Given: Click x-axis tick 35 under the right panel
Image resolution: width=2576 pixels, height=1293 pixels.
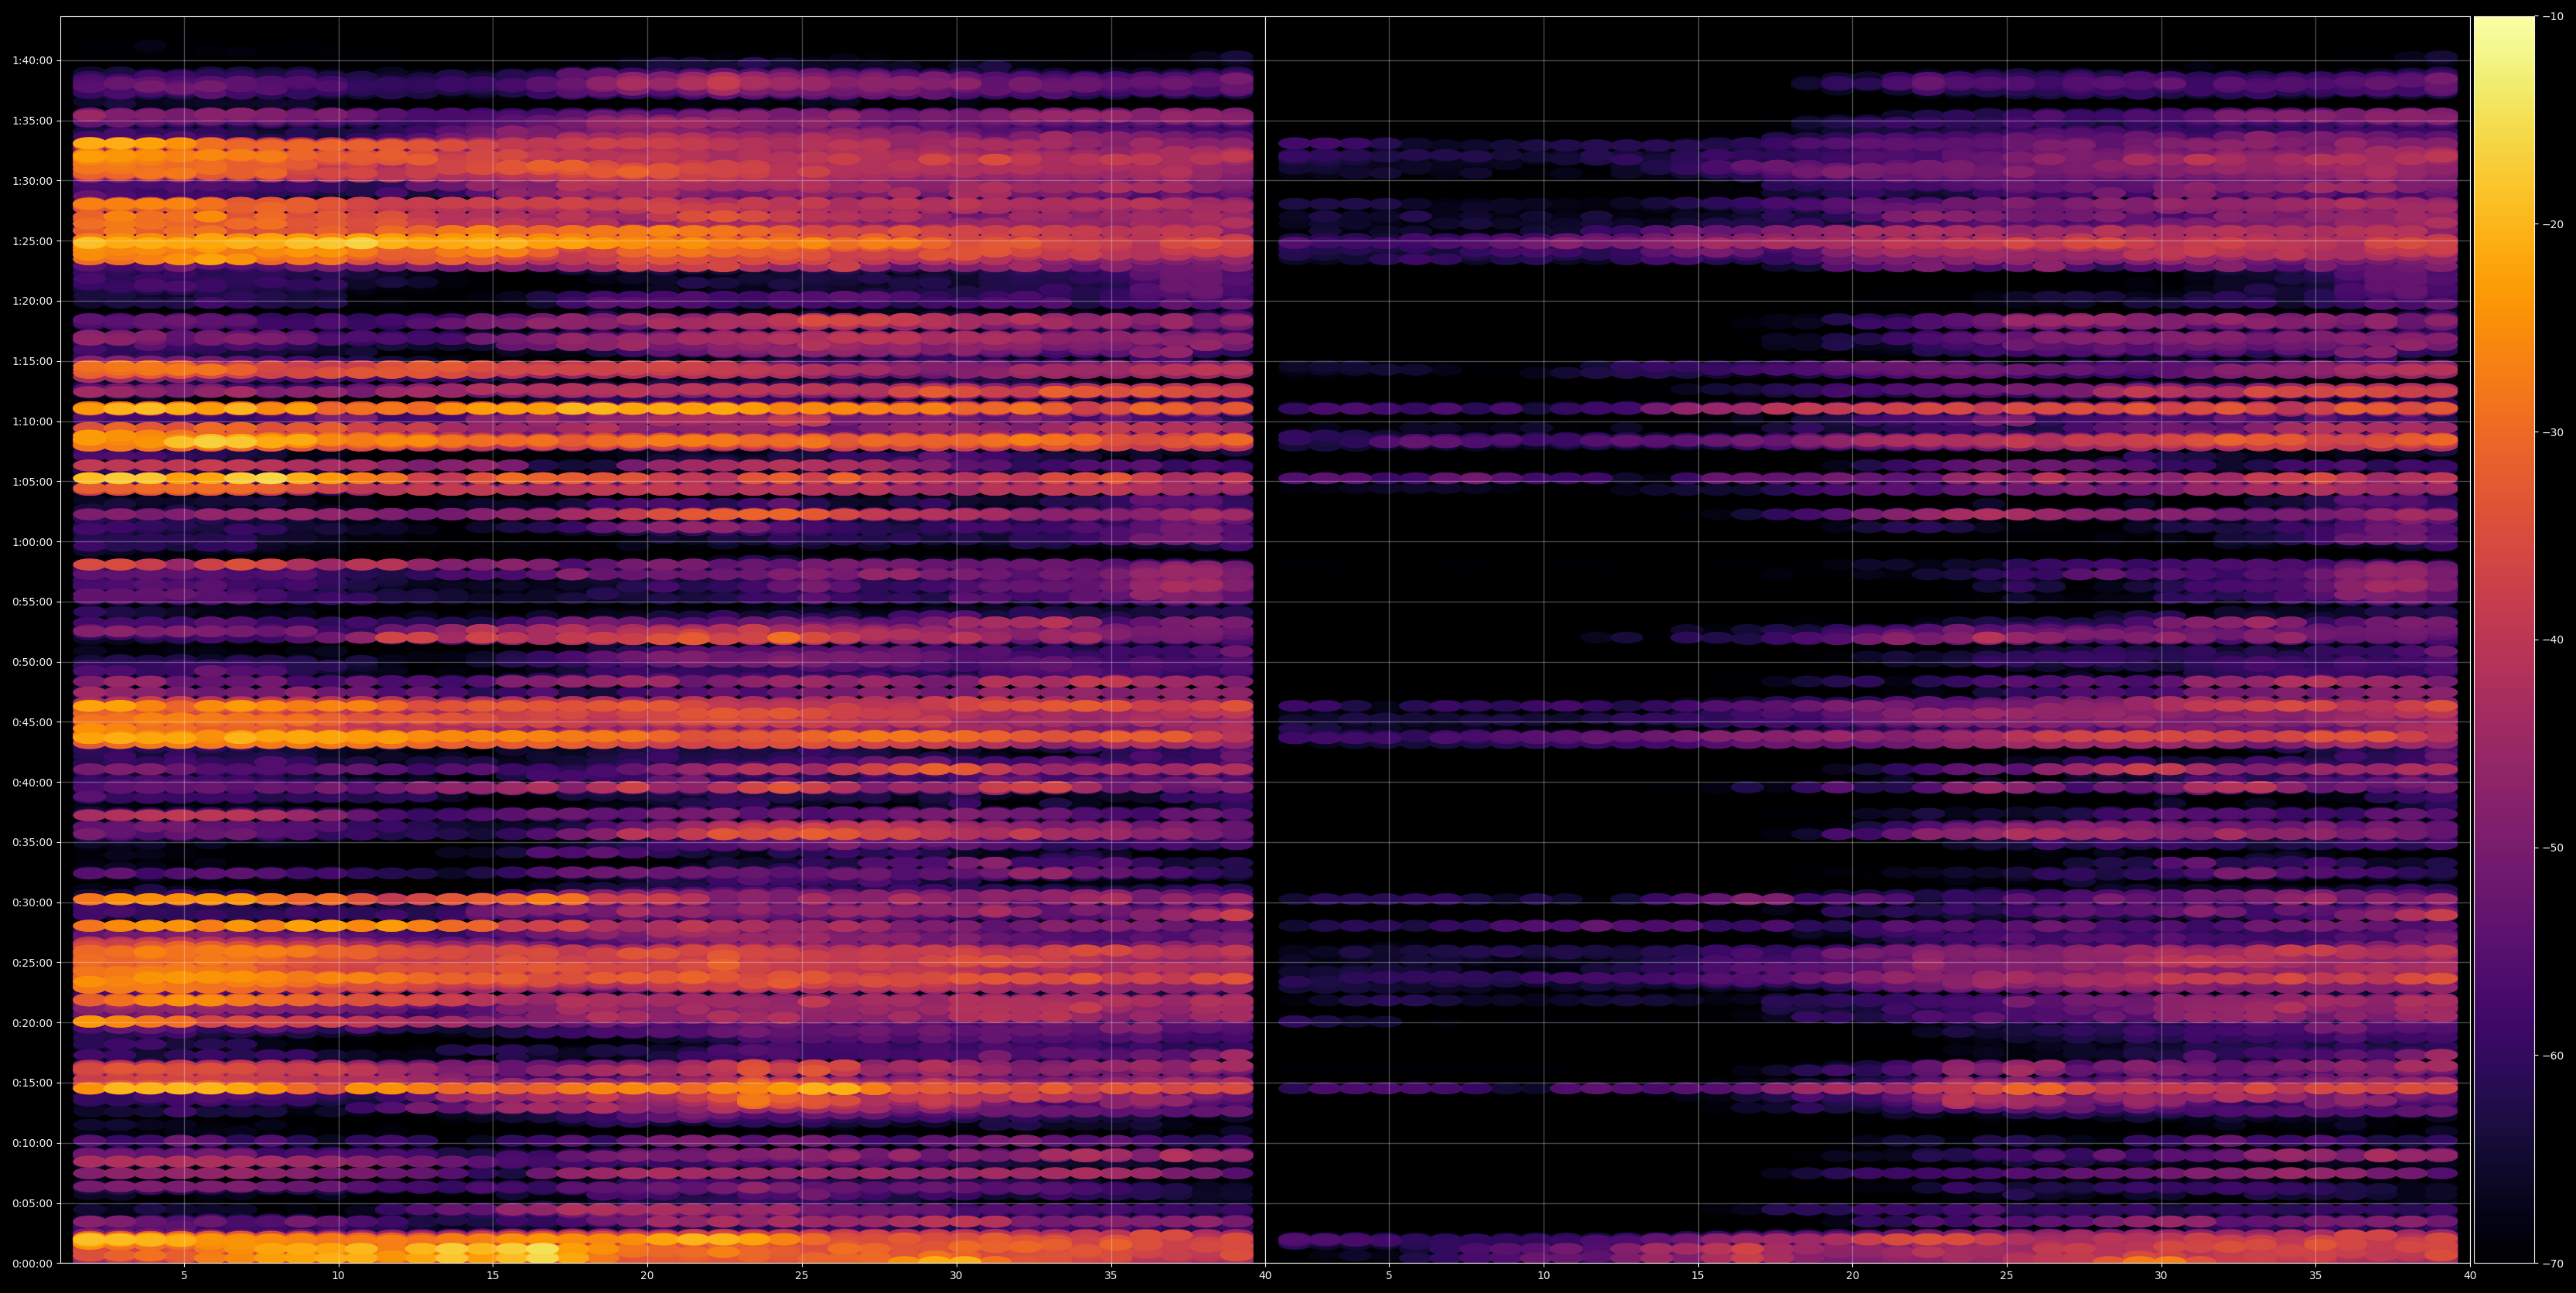Looking at the screenshot, I should point(2316,1276).
